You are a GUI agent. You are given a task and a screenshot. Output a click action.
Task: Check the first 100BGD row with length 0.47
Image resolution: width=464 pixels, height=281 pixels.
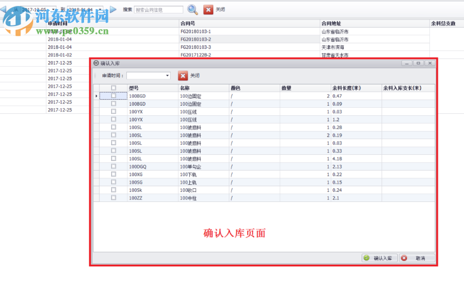(x=113, y=96)
